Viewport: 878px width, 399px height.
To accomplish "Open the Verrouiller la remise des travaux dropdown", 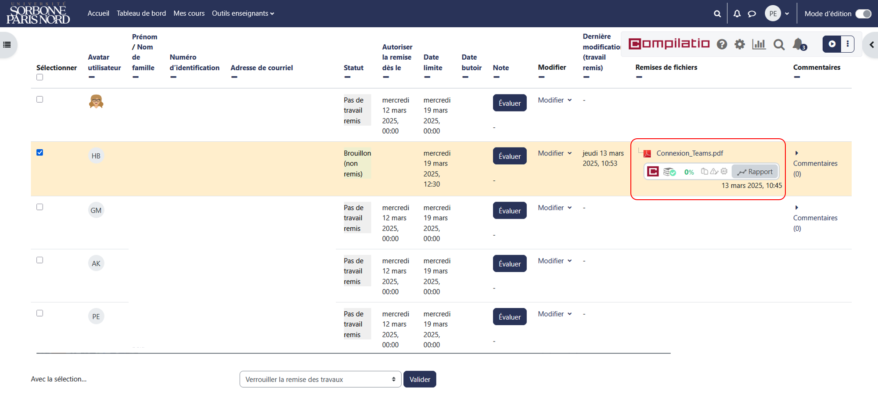I will 320,379.
